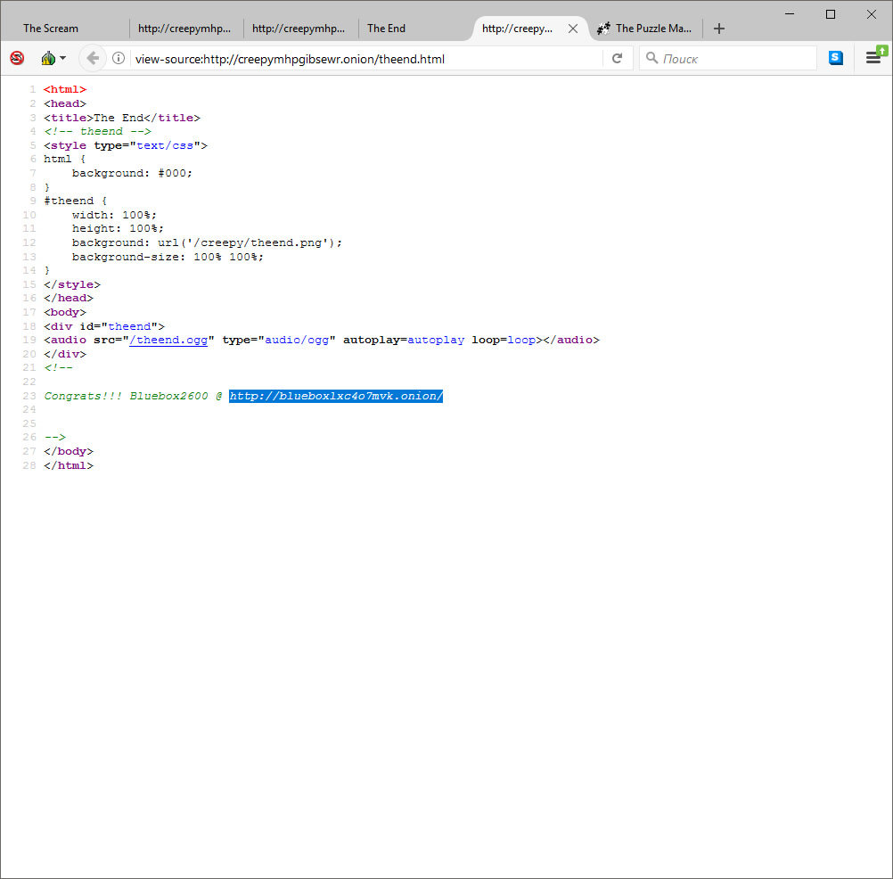Viewport: 893px width, 879px height.
Task: Maximize the browser window
Action: pyautogui.click(x=831, y=13)
